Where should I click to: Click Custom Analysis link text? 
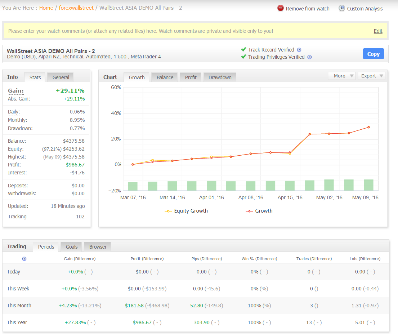(x=365, y=9)
